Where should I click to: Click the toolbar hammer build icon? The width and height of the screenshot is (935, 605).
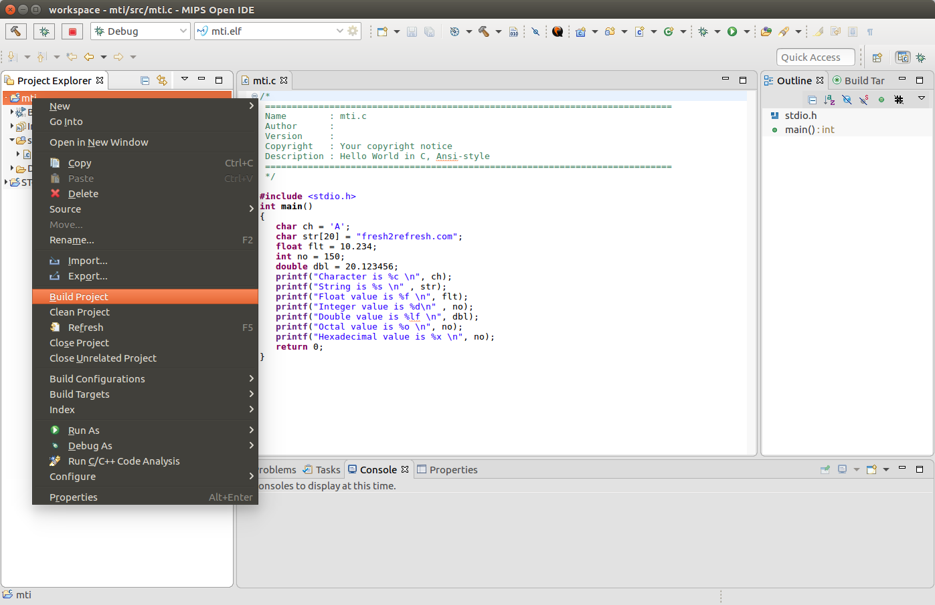coord(484,31)
